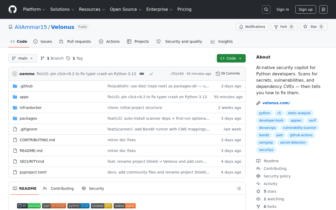Image resolution: width=336 pixels, height=210 pixels.
Task: Click the pyproject.toml file icon
Action: [15, 172]
